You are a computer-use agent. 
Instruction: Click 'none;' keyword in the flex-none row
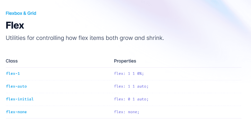[x=133, y=112]
